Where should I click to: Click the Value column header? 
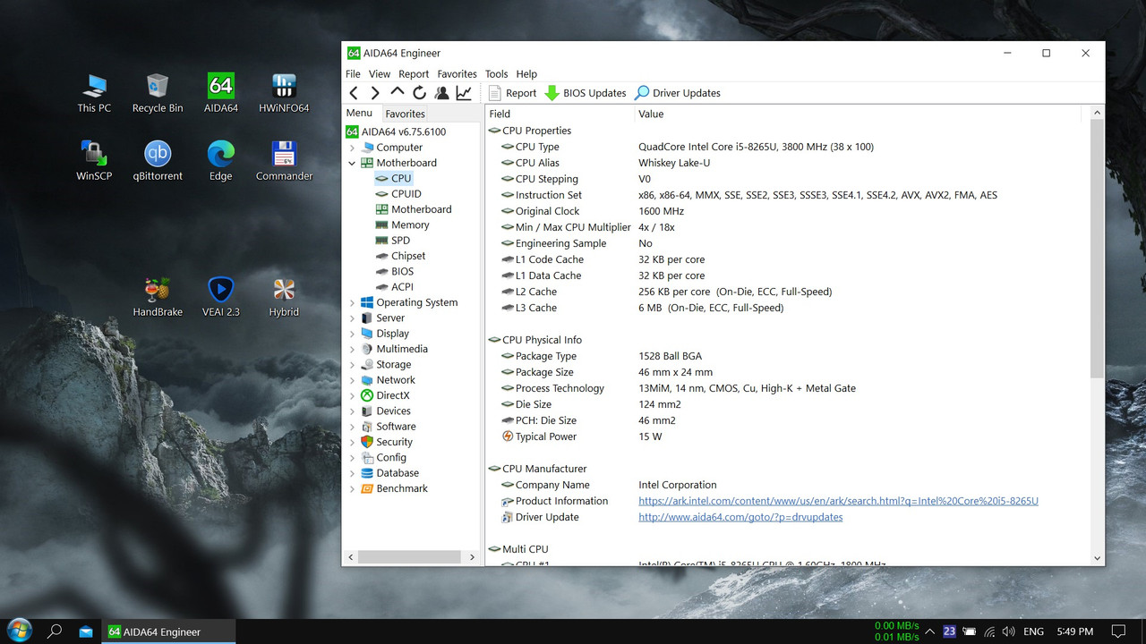pos(858,114)
